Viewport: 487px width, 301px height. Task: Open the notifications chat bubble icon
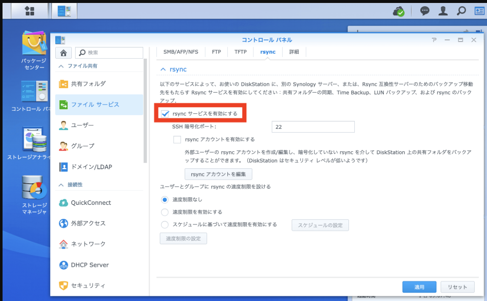(425, 11)
